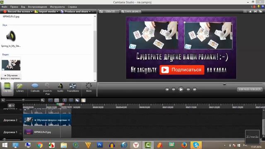Click the track height slider handle
Image resolution: width=265 pixels, height=149 pixels.
tap(5, 139)
